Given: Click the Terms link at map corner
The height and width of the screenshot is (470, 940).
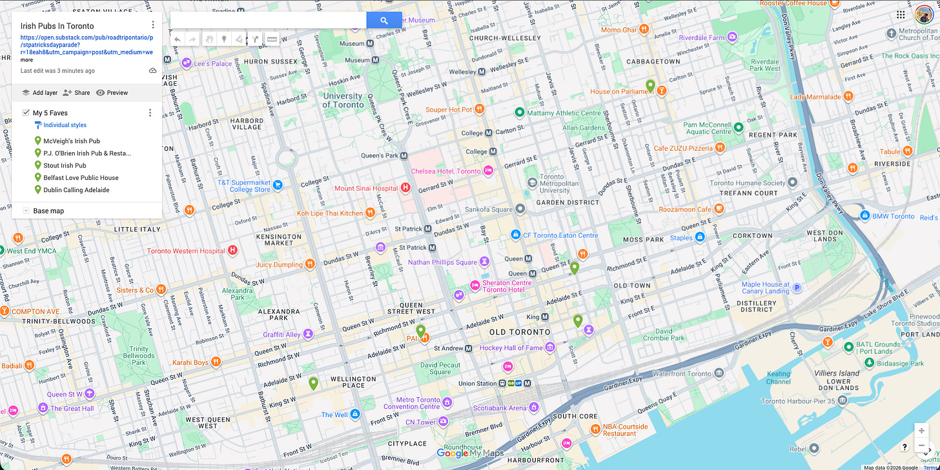Looking at the screenshot, I should [932, 467].
